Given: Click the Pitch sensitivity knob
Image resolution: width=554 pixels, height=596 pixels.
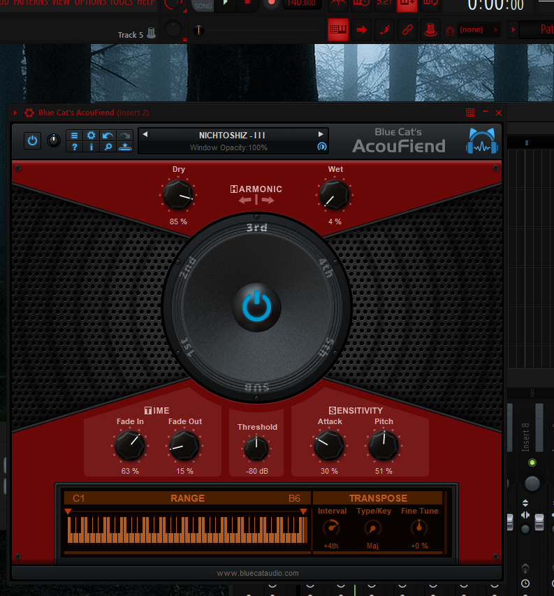Looking at the screenshot, I should point(384,446).
